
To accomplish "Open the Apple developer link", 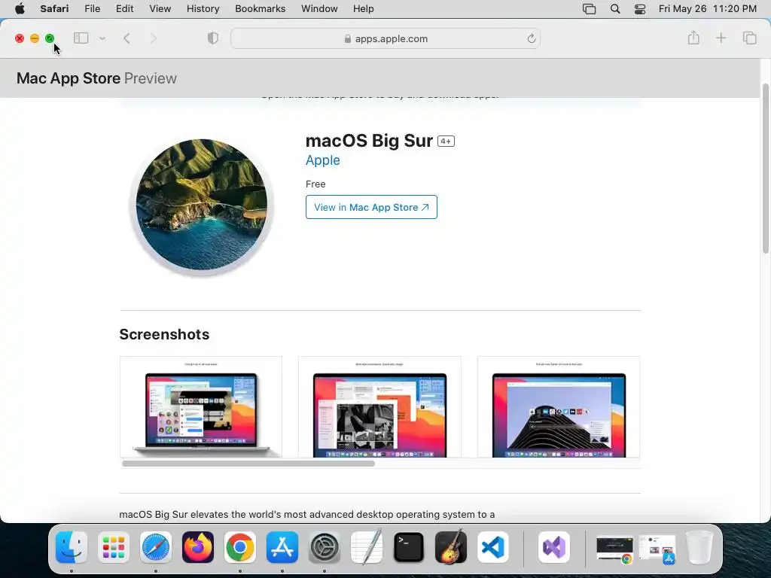I will (x=322, y=160).
